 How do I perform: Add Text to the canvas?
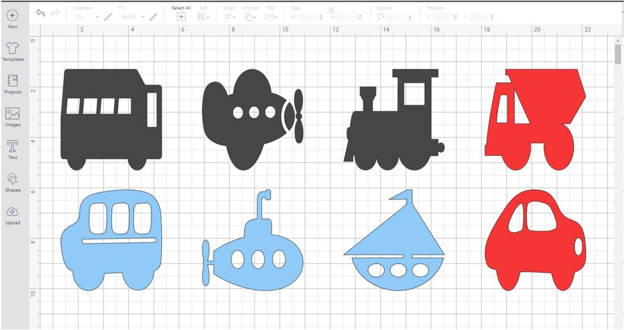click(x=12, y=150)
